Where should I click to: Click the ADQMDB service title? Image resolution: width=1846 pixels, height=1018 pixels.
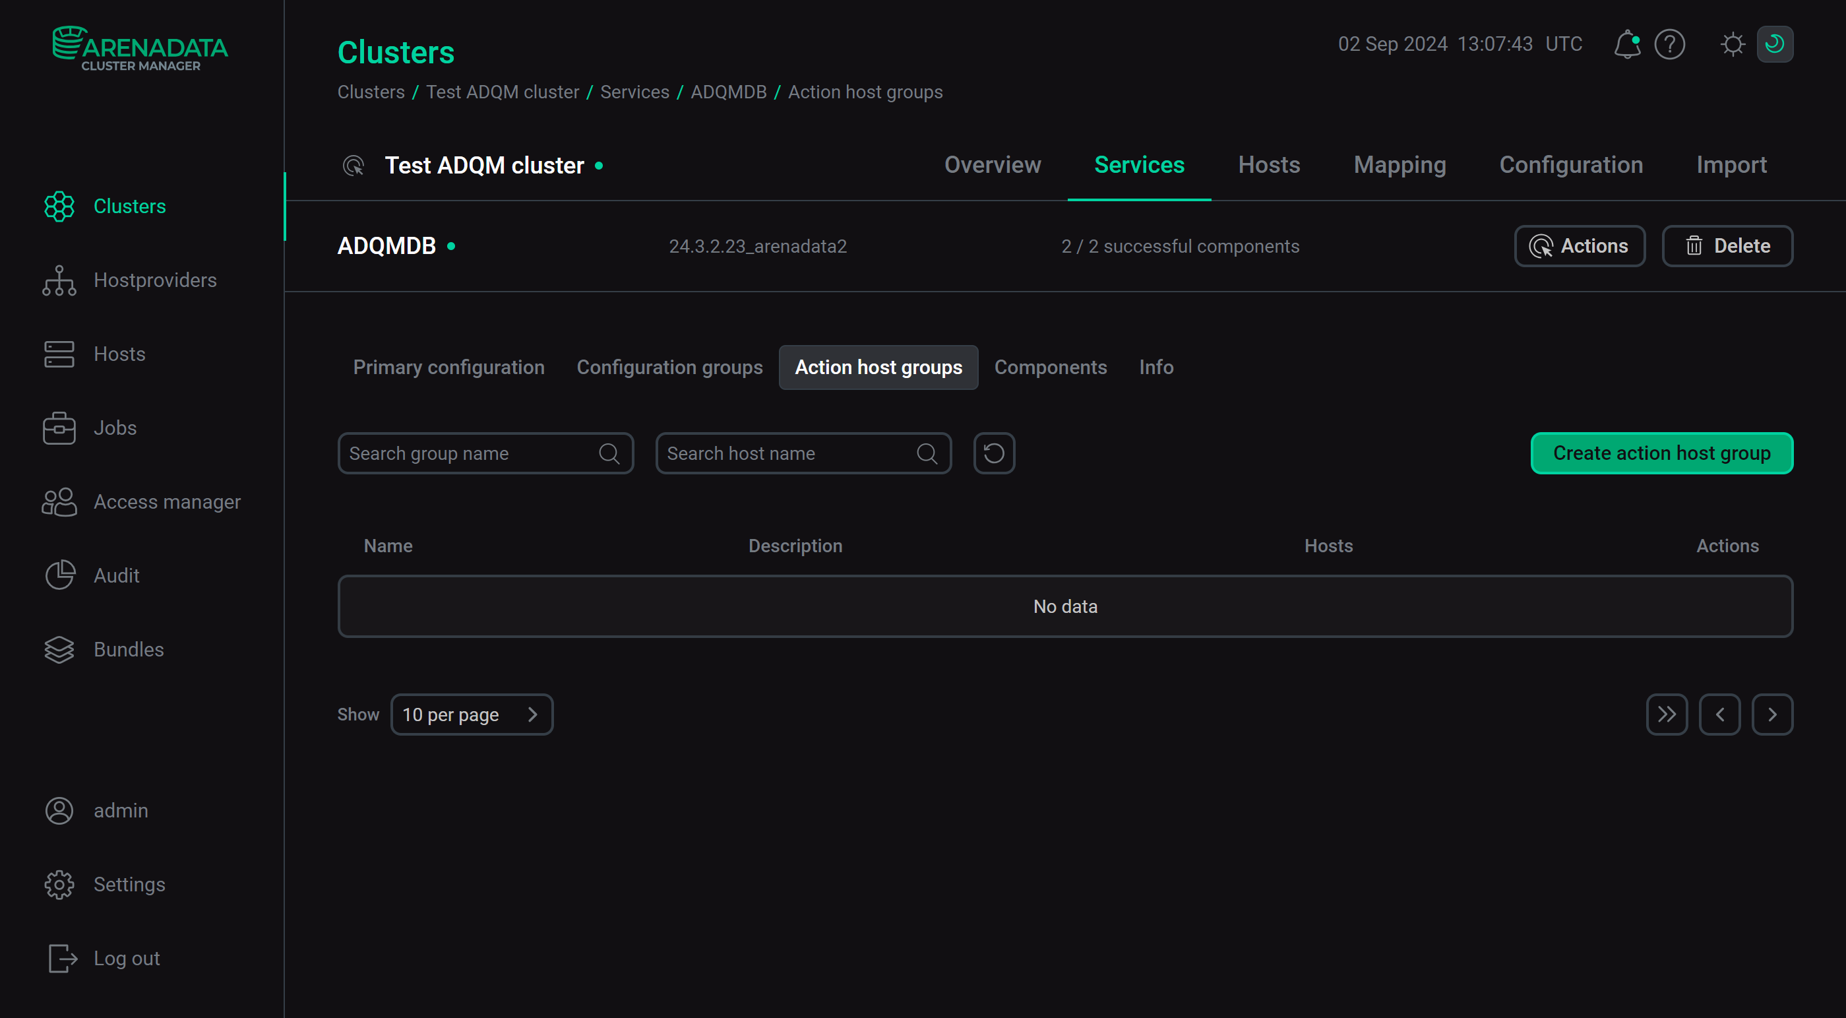pos(387,246)
